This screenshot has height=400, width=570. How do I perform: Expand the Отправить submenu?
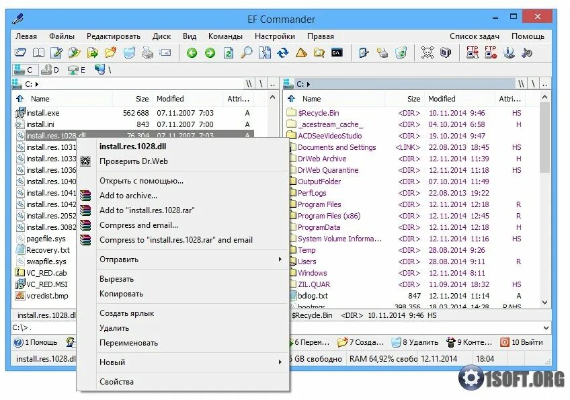click(183, 259)
